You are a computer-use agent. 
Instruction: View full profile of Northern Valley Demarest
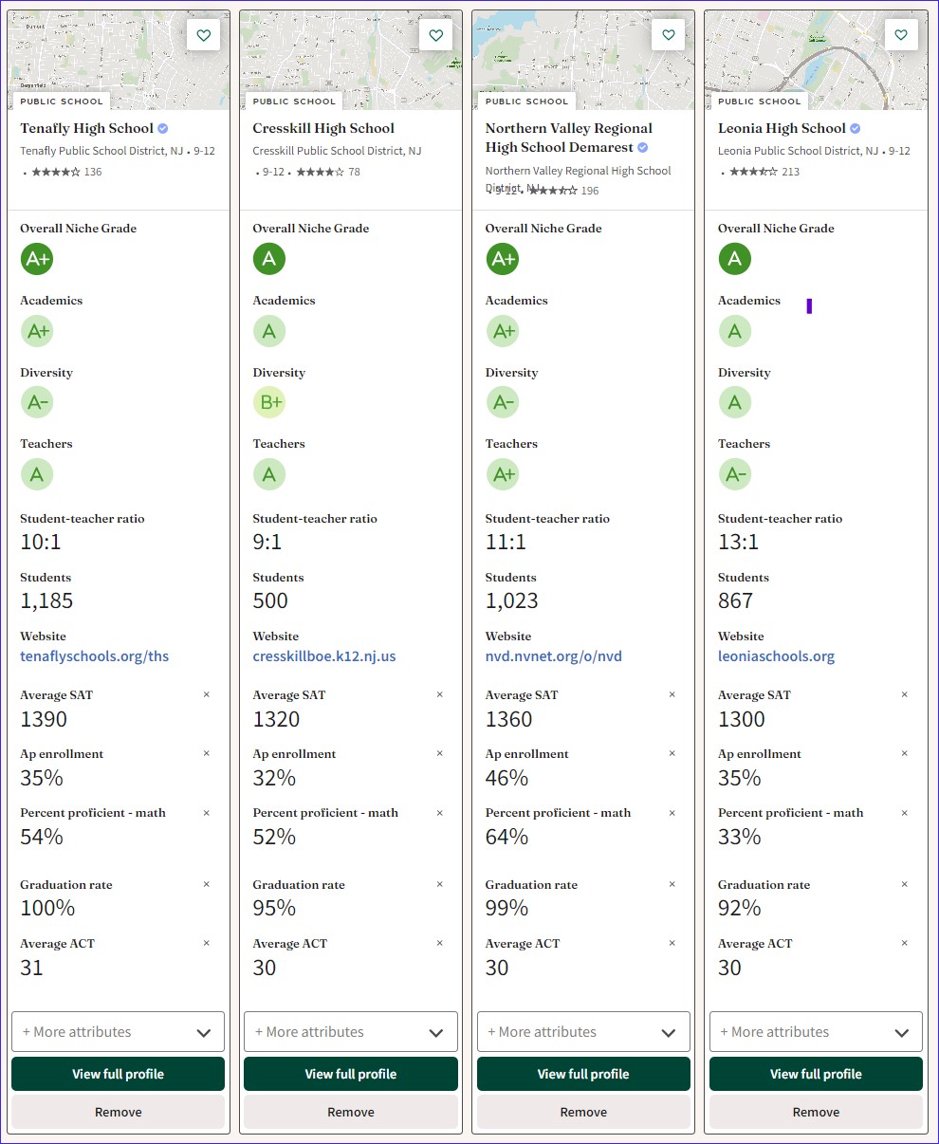point(583,1074)
